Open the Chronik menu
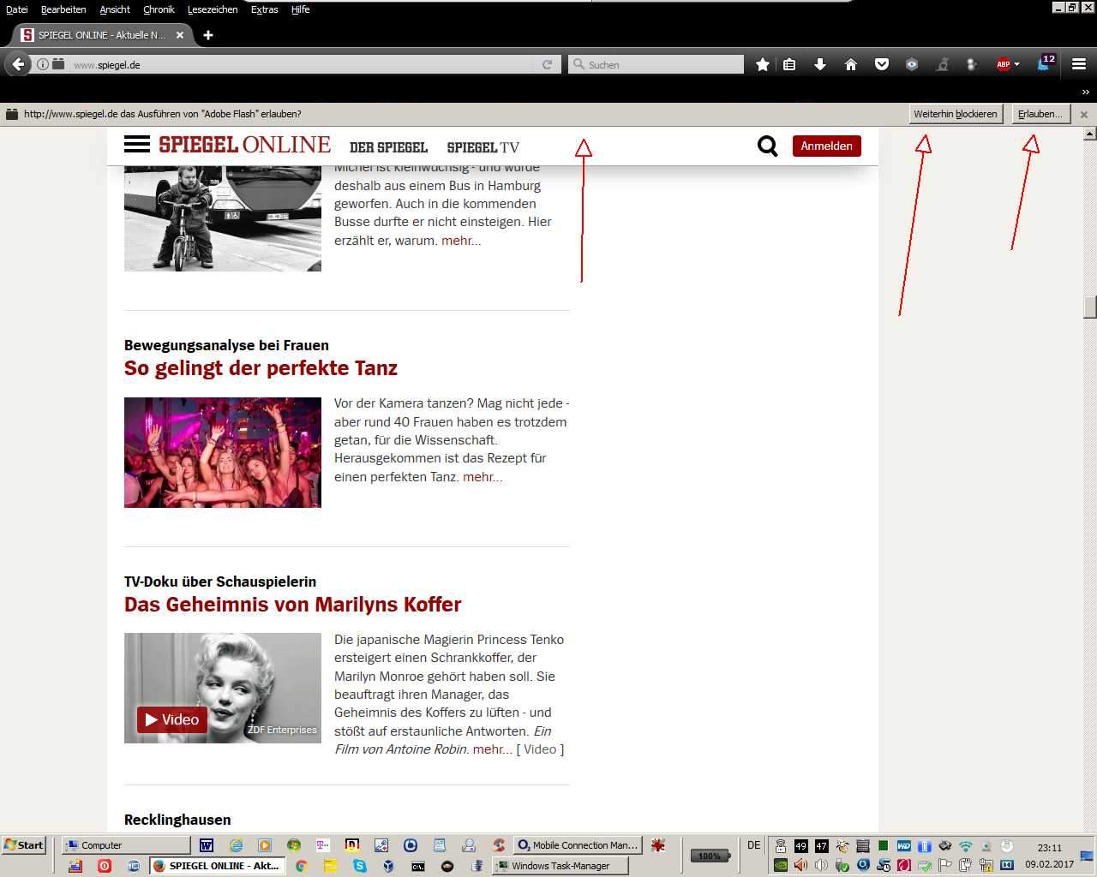Viewport: 1097px width, 877px height. (x=159, y=9)
